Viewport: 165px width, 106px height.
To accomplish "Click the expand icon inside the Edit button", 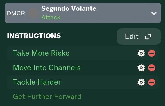I will [148, 36].
